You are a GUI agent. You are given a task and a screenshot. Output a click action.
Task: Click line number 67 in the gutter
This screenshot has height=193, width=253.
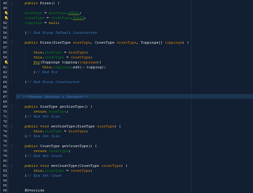point(5,97)
